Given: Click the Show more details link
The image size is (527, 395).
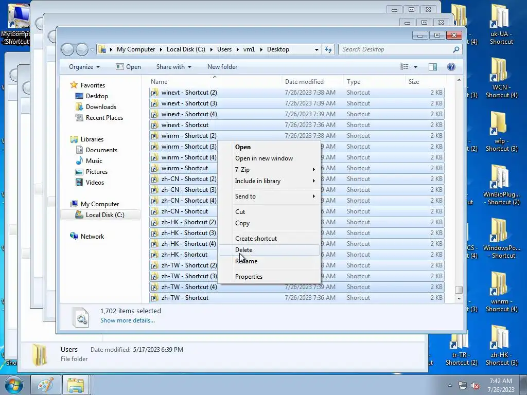Looking at the screenshot, I should click(128, 320).
